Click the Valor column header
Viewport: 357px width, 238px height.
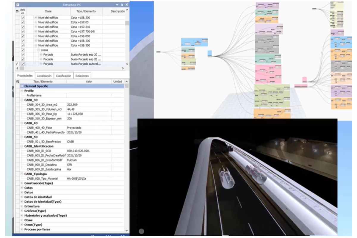click(x=88, y=81)
